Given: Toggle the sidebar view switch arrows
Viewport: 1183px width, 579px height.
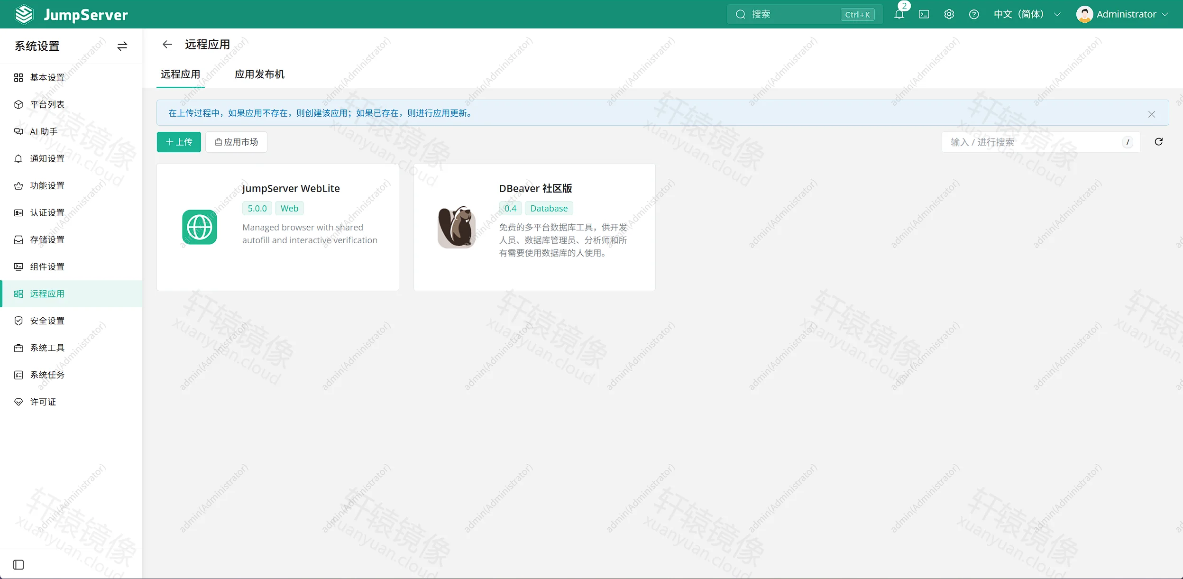Looking at the screenshot, I should point(122,46).
